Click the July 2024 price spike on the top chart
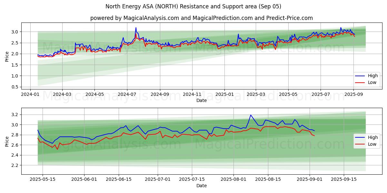The height and width of the screenshot is (193, 387). coord(136,28)
